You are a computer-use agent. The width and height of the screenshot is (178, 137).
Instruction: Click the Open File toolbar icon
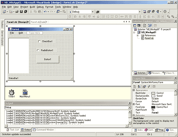[17, 12]
